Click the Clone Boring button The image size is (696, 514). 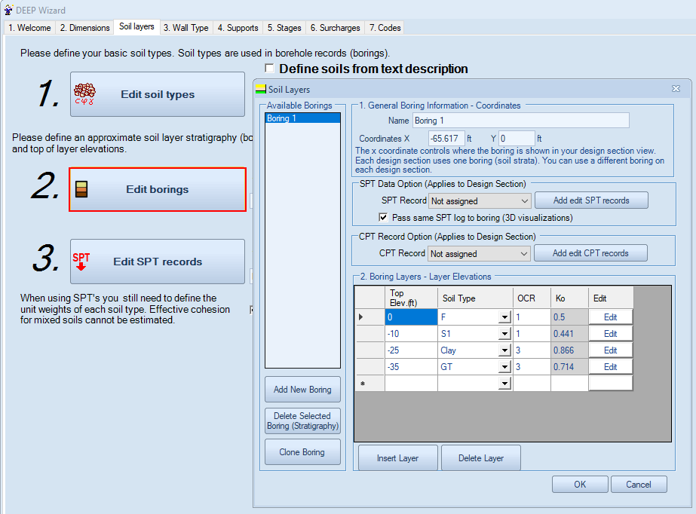coord(302,452)
